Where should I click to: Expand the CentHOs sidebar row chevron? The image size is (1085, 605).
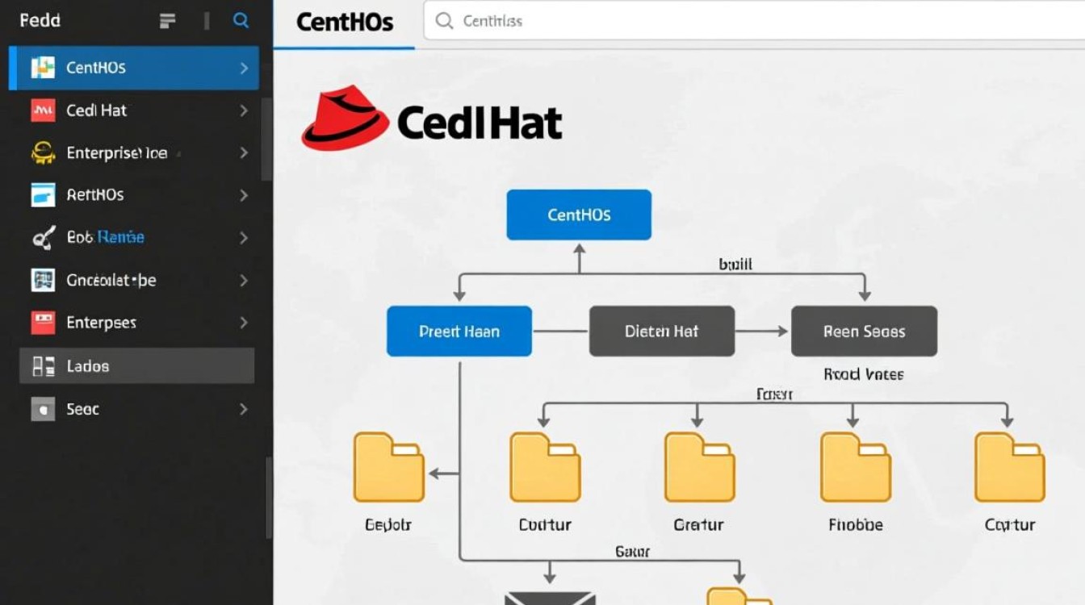(x=244, y=69)
